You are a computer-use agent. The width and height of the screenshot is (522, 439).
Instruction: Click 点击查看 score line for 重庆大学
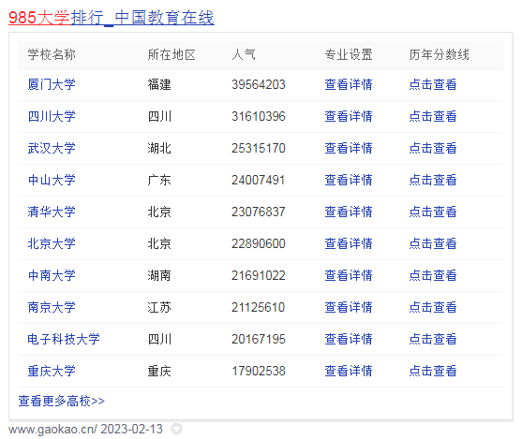click(x=433, y=371)
